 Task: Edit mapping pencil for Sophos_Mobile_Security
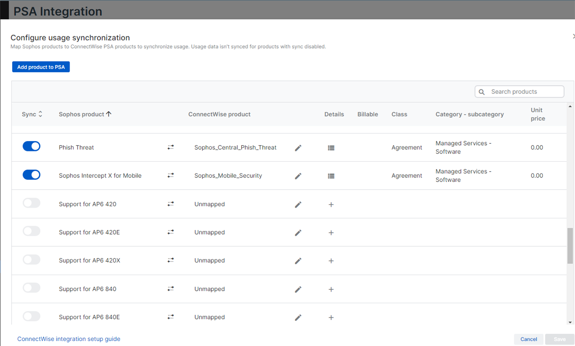298,176
